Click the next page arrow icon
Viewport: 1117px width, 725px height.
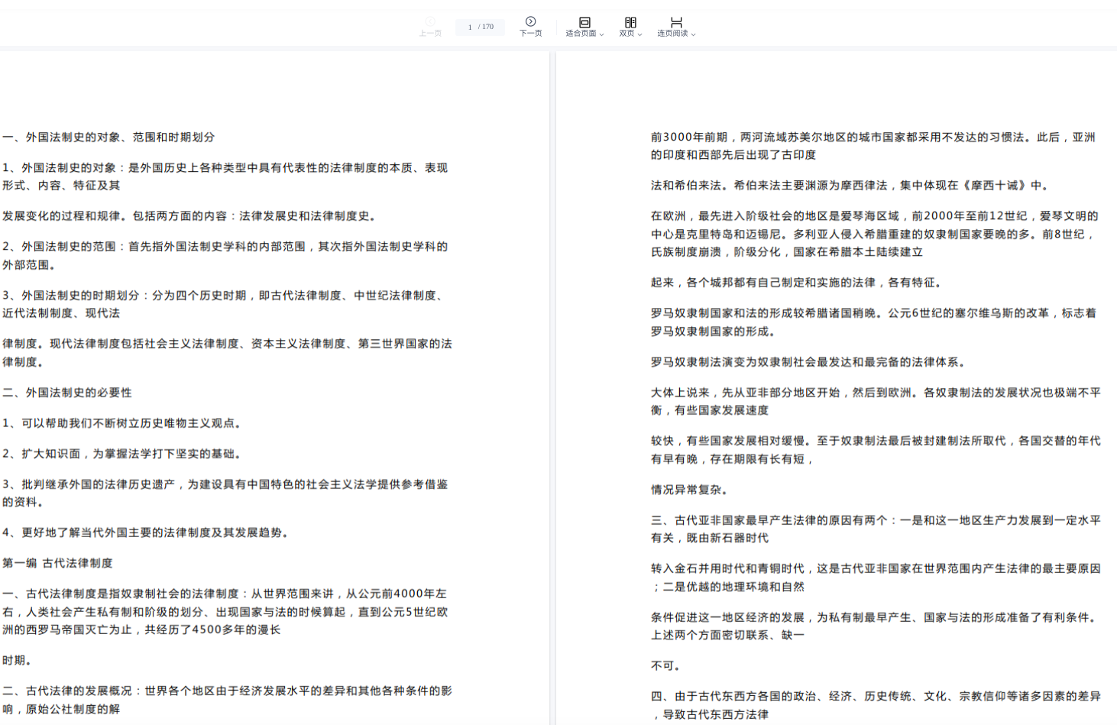click(x=530, y=21)
